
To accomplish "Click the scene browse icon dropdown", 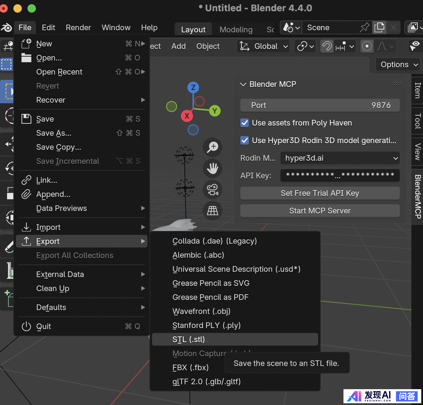I will tap(292, 27).
